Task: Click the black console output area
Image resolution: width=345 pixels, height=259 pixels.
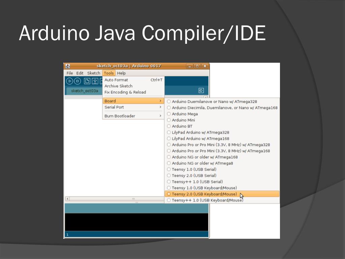Action: coord(136,222)
